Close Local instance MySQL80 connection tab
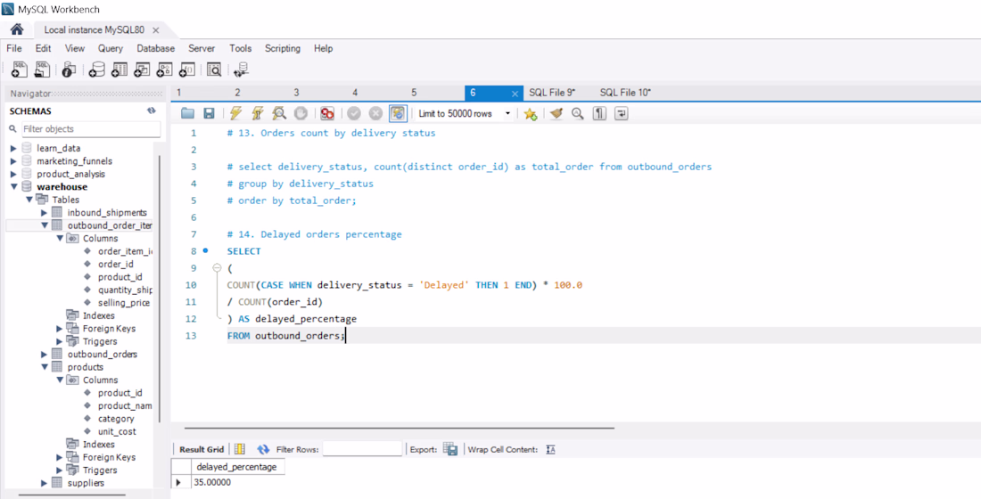Image resolution: width=981 pixels, height=499 pixels. click(x=156, y=30)
